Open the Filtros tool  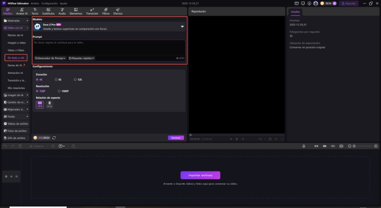pyautogui.click(x=106, y=11)
